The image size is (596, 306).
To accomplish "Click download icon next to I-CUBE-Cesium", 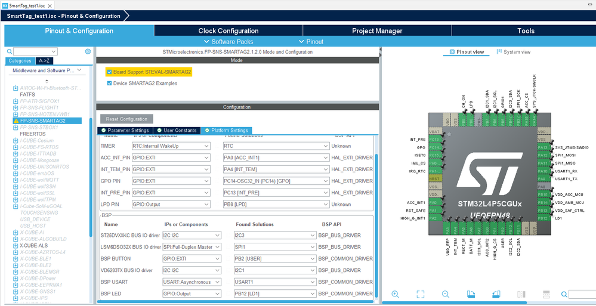I will tap(16, 141).
